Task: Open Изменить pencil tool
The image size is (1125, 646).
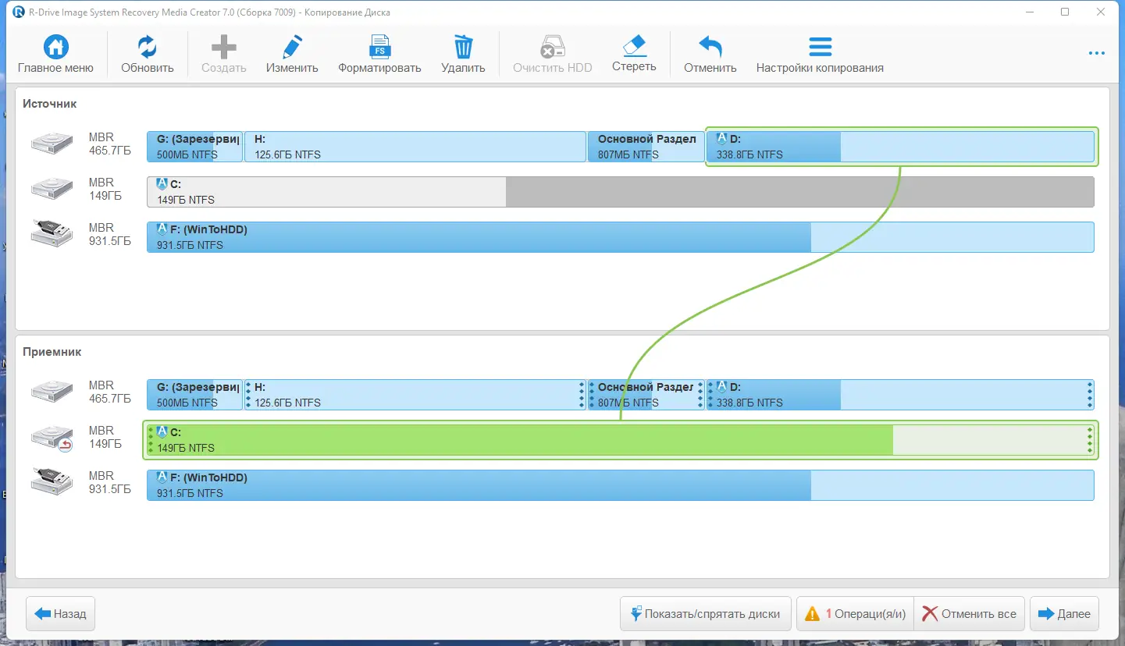Action: click(292, 48)
